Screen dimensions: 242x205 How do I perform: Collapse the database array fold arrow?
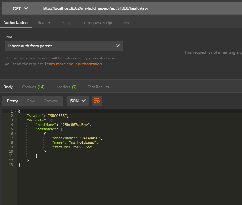[x=15, y=129]
